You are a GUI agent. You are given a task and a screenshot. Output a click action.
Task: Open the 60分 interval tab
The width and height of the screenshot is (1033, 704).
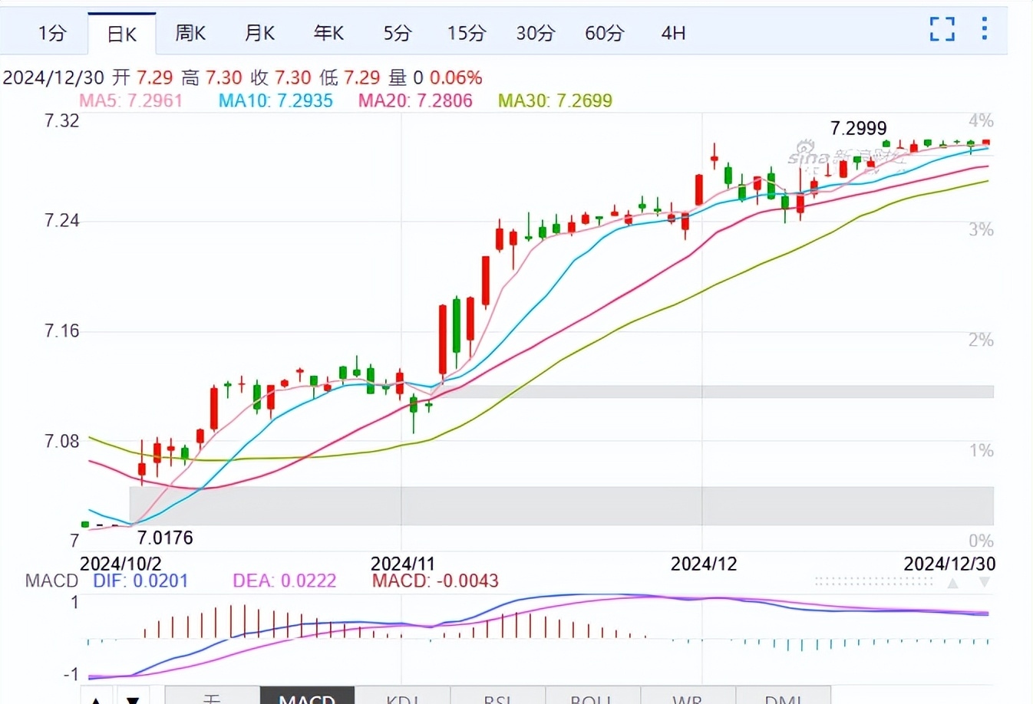point(604,33)
